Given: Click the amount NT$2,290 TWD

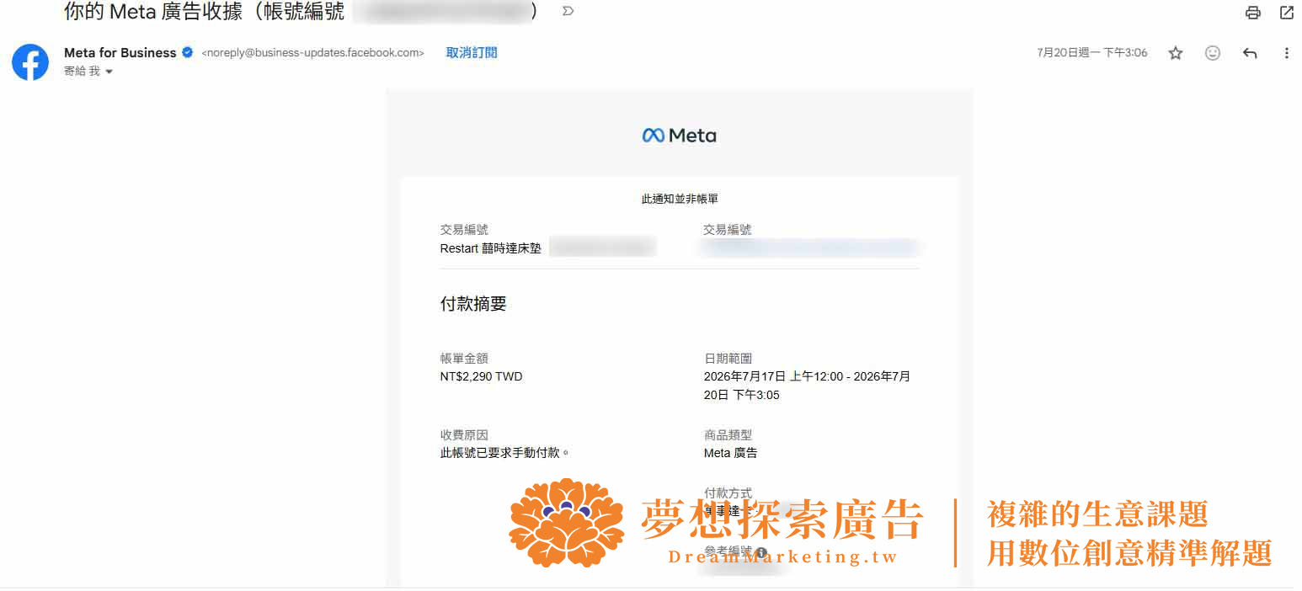Looking at the screenshot, I should (x=482, y=376).
